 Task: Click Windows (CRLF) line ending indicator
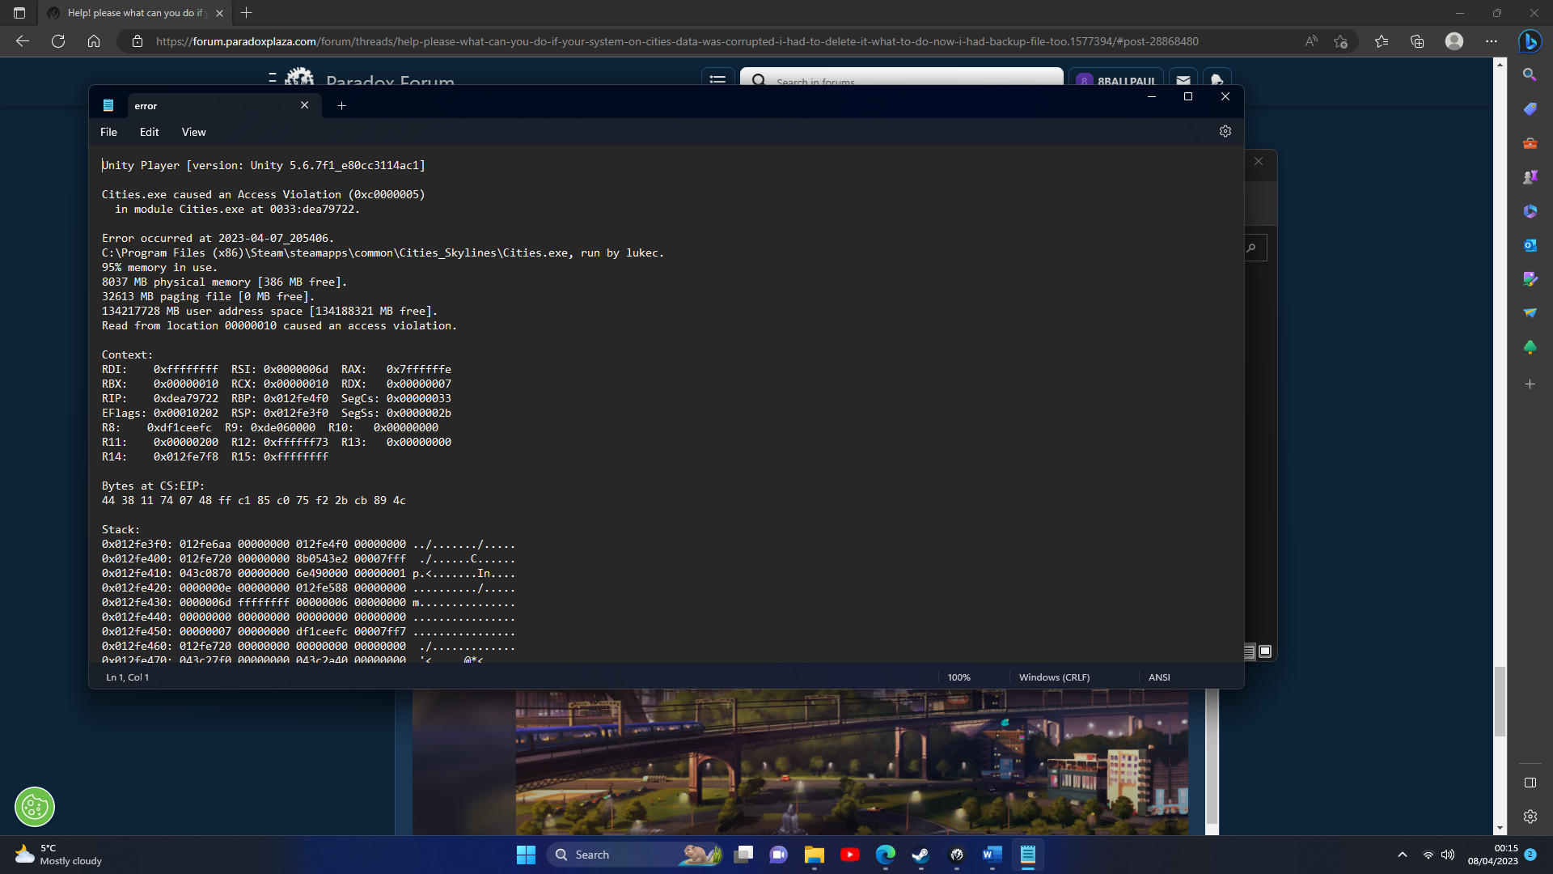pyautogui.click(x=1054, y=677)
